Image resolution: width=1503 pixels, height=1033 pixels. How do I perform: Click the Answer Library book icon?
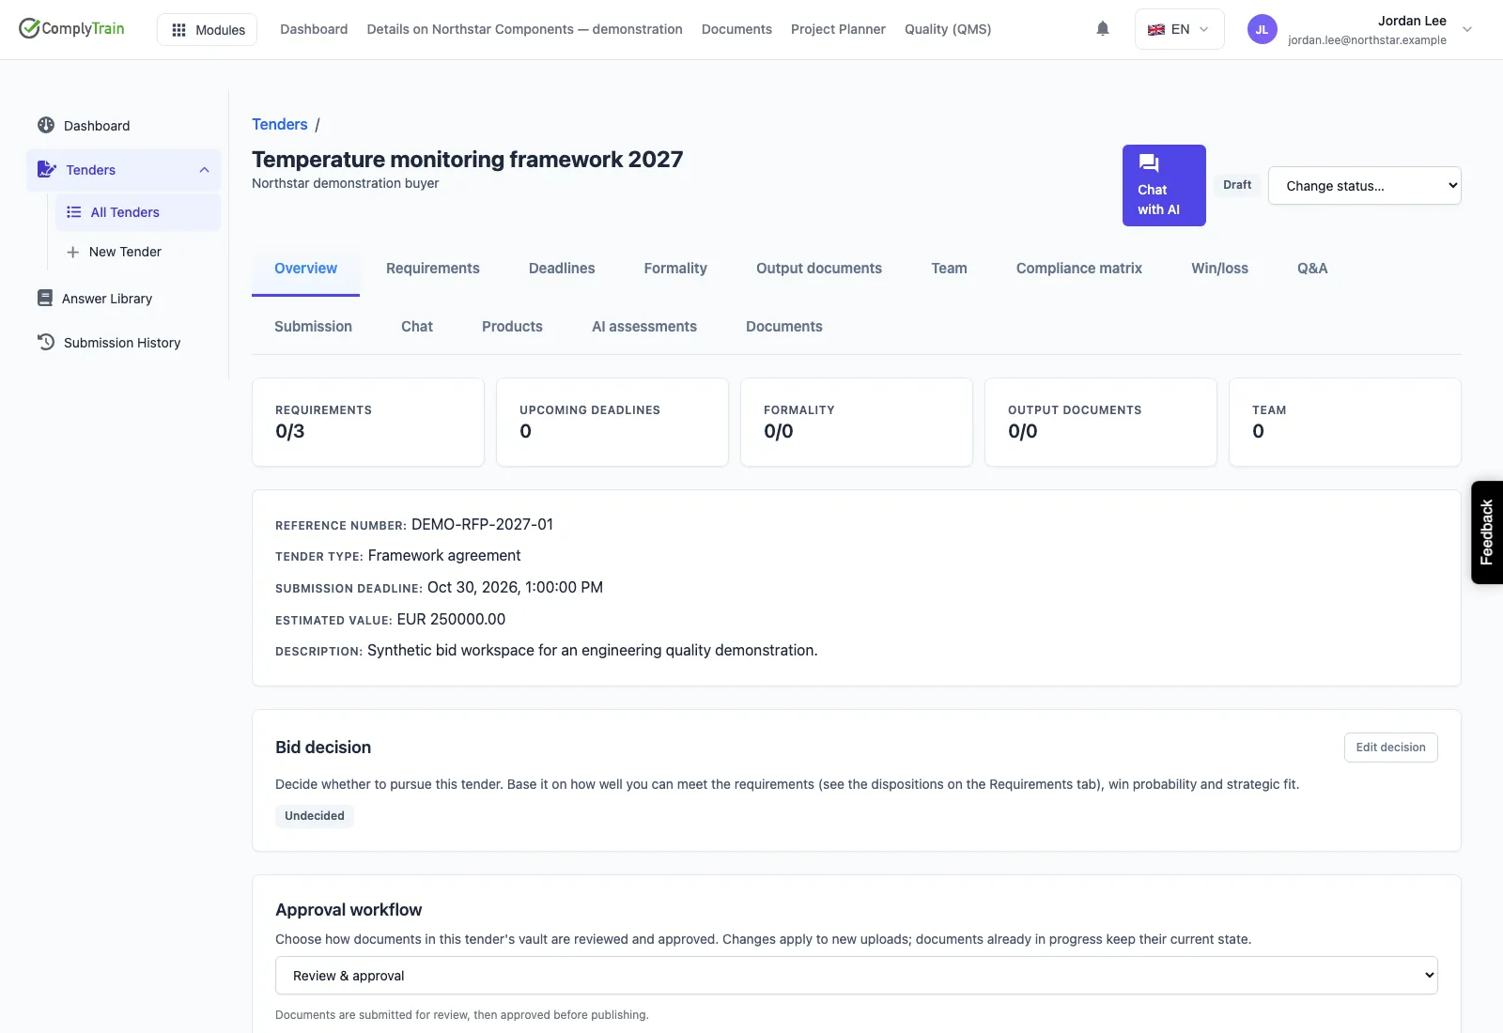45,298
